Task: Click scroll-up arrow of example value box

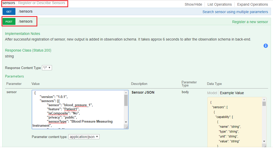Action: [264, 100]
